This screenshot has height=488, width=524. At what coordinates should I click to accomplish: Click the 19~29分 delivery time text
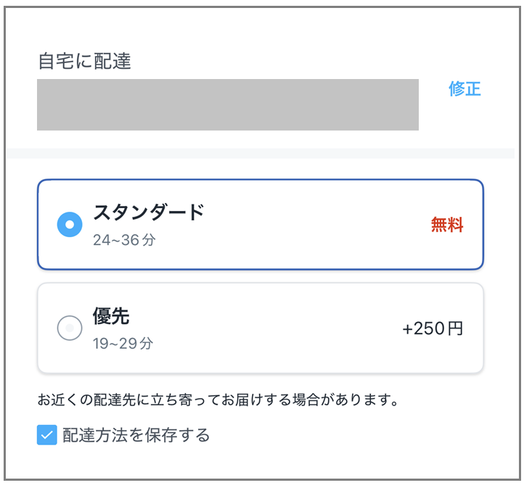click(123, 344)
